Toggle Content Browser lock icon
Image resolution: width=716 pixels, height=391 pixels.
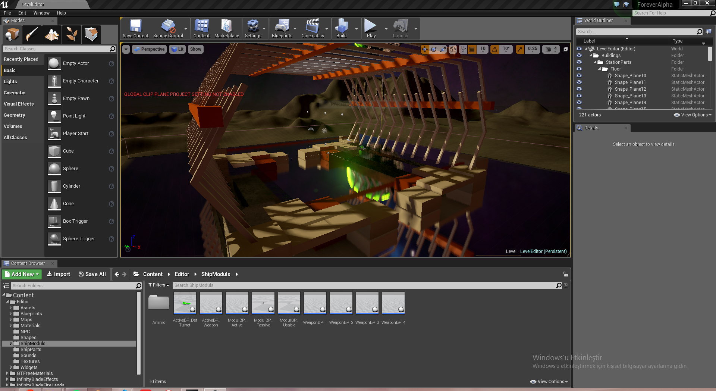point(565,274)
